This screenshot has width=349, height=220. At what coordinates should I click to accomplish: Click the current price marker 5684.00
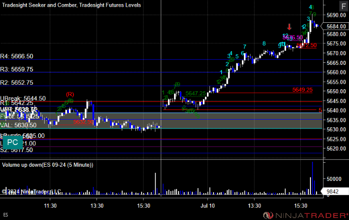click(x=336, y=26)
